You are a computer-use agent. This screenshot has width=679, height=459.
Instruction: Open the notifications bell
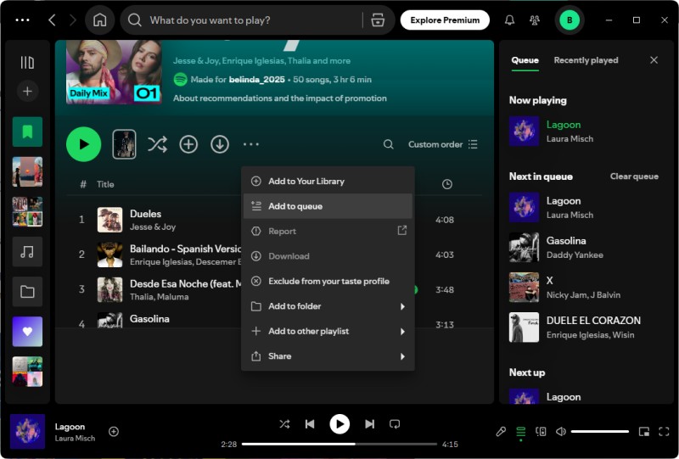pyautogui.click(x=510, y=20)
